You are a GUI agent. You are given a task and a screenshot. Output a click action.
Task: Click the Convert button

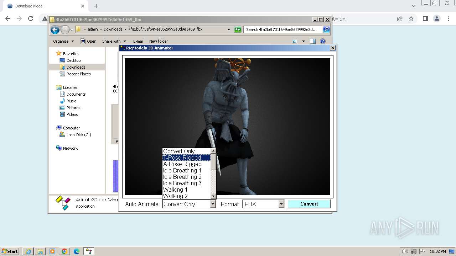coord(309,204)
